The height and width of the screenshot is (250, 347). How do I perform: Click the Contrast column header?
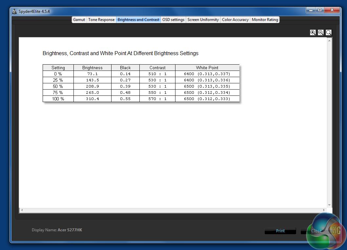point(157,68)
